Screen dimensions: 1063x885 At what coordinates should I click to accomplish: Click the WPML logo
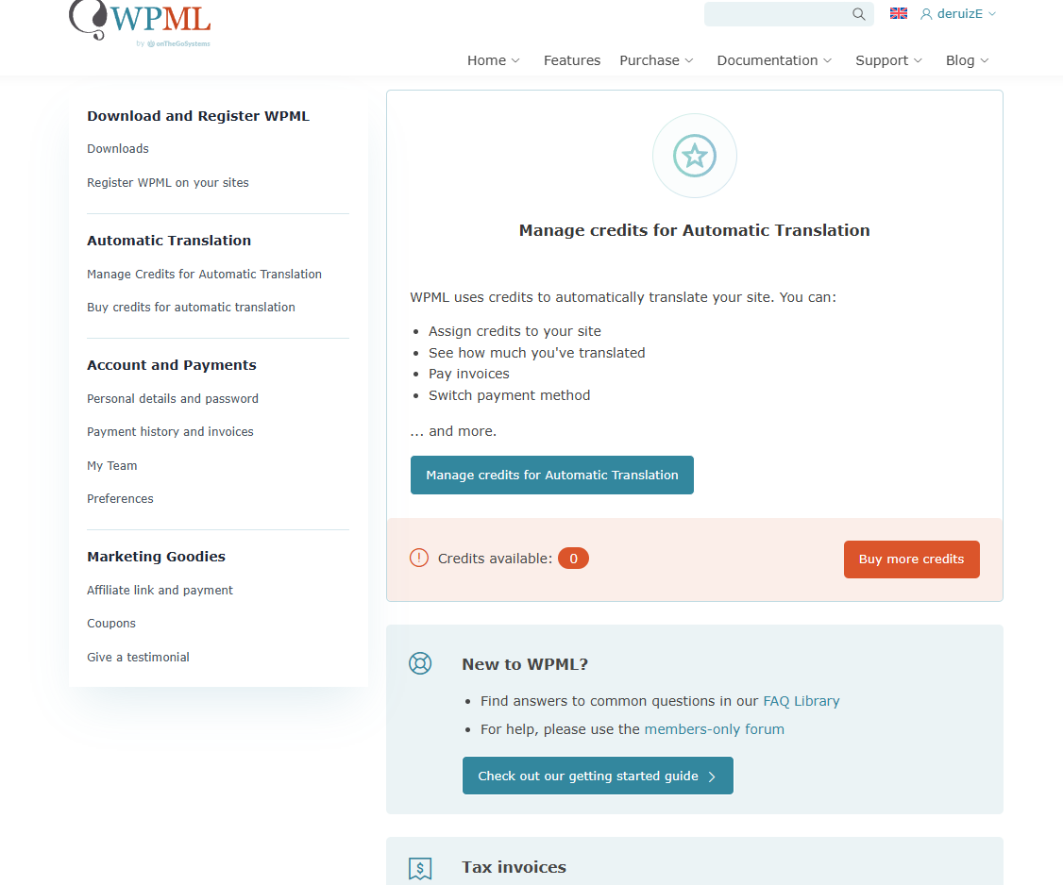[140, 24]
